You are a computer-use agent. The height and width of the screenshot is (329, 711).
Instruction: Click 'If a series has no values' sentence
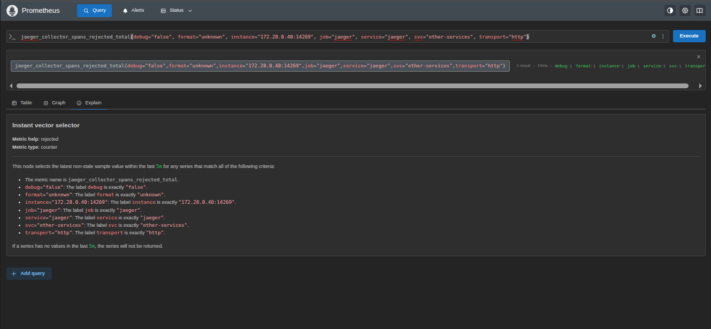click(x=88, y=246)
